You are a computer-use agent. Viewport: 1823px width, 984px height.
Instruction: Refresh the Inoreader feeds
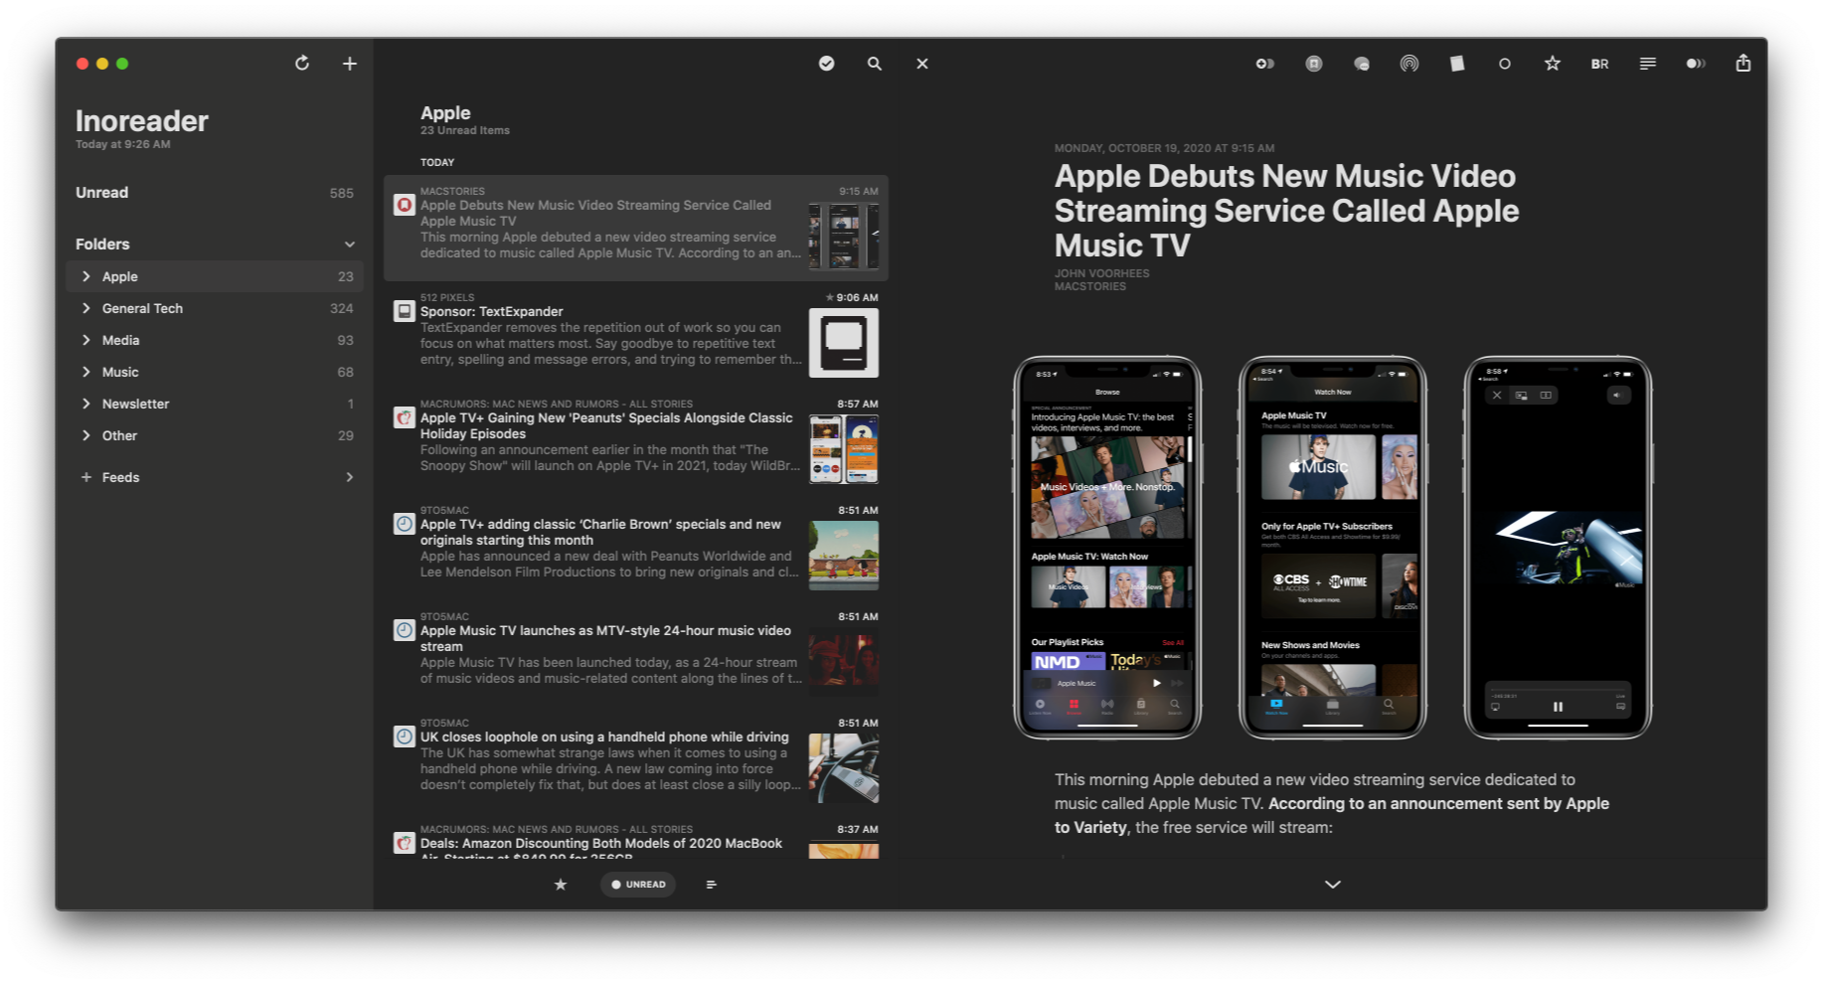click(x=301, y=63)
